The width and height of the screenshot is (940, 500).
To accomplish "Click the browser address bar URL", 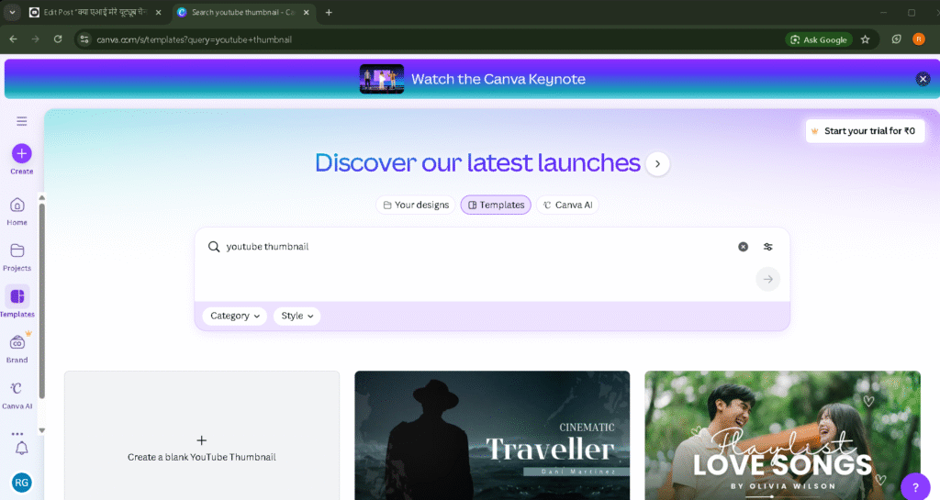I will (195, 39).
